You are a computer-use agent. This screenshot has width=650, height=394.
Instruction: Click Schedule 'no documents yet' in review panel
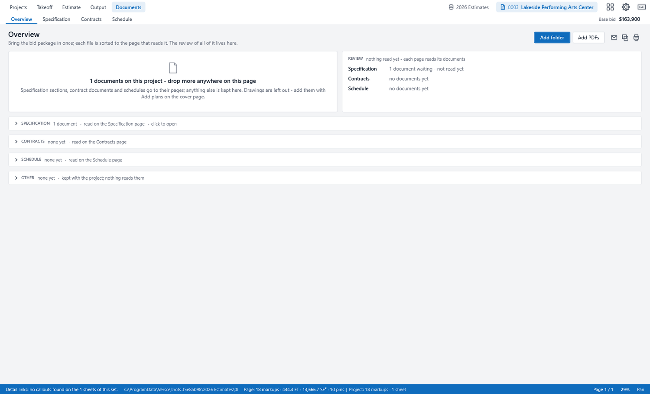[409, 89]
